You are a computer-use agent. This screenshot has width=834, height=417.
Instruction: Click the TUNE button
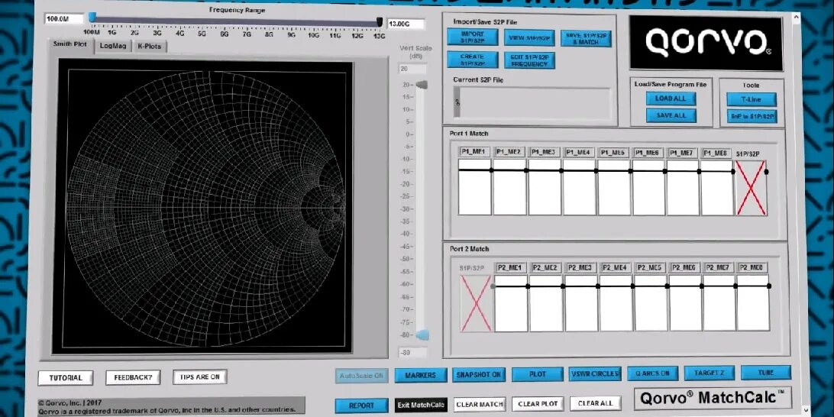[x=766, y=373]
